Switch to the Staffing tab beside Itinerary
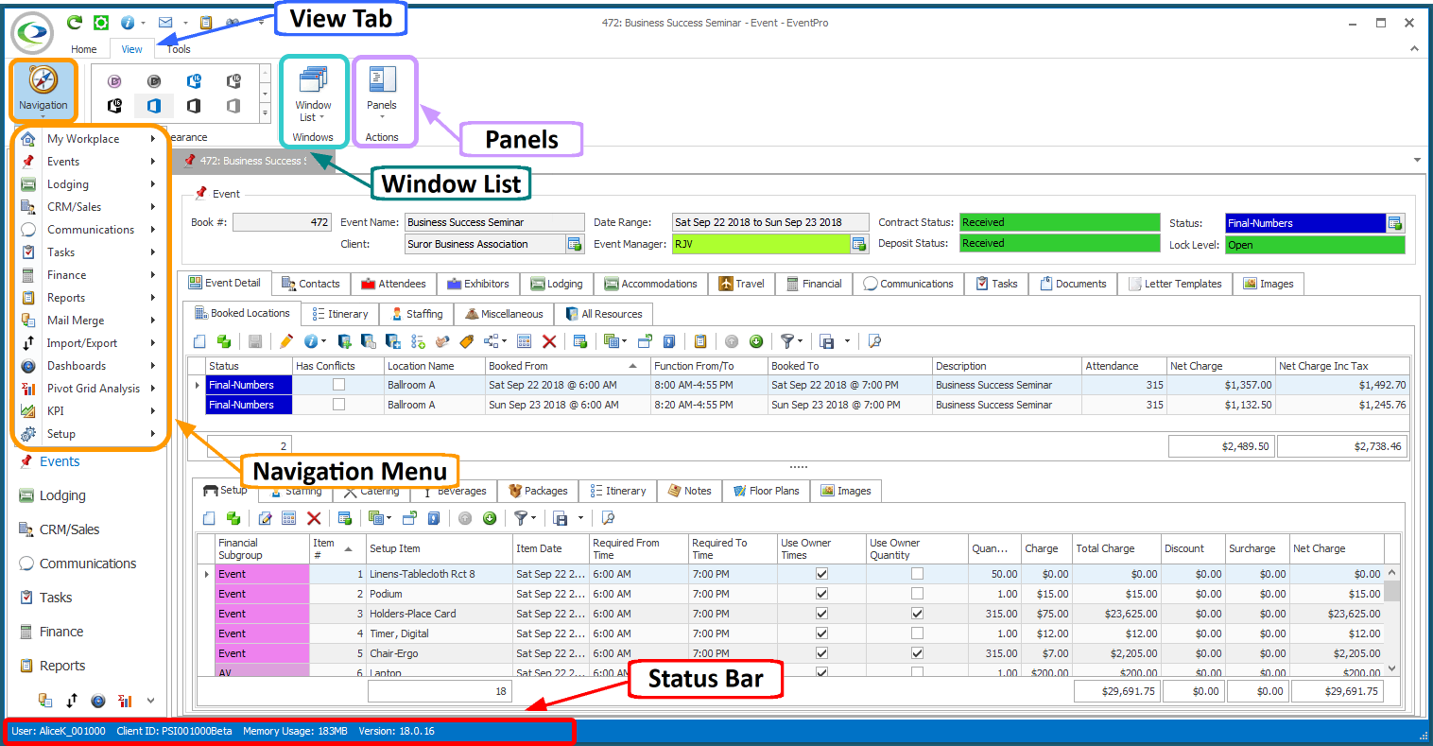The image size is (1433, 746). tap(416, 314)
